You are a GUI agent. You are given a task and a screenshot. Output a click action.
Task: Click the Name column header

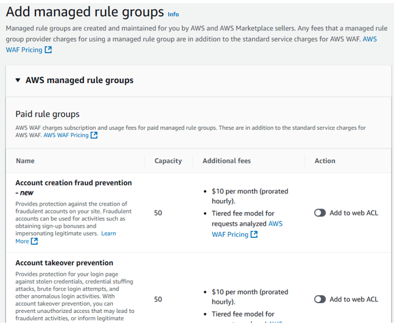point(25,161)
